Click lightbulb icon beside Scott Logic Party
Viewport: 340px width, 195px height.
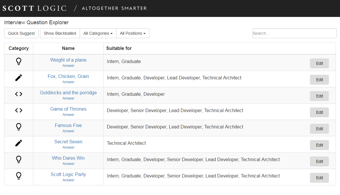[x=19, y=176]
